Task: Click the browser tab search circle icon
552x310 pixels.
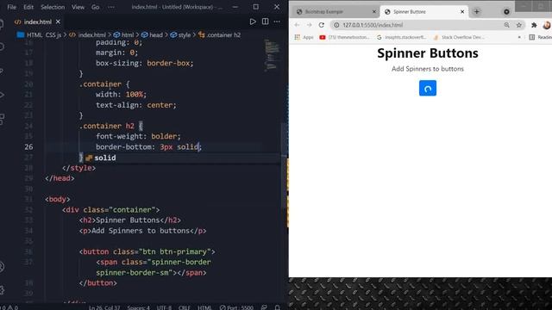Action: pos(506,12)
